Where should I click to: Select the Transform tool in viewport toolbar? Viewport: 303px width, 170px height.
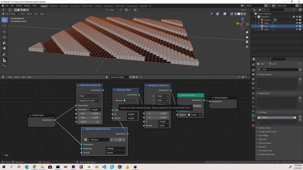point(4,48)
